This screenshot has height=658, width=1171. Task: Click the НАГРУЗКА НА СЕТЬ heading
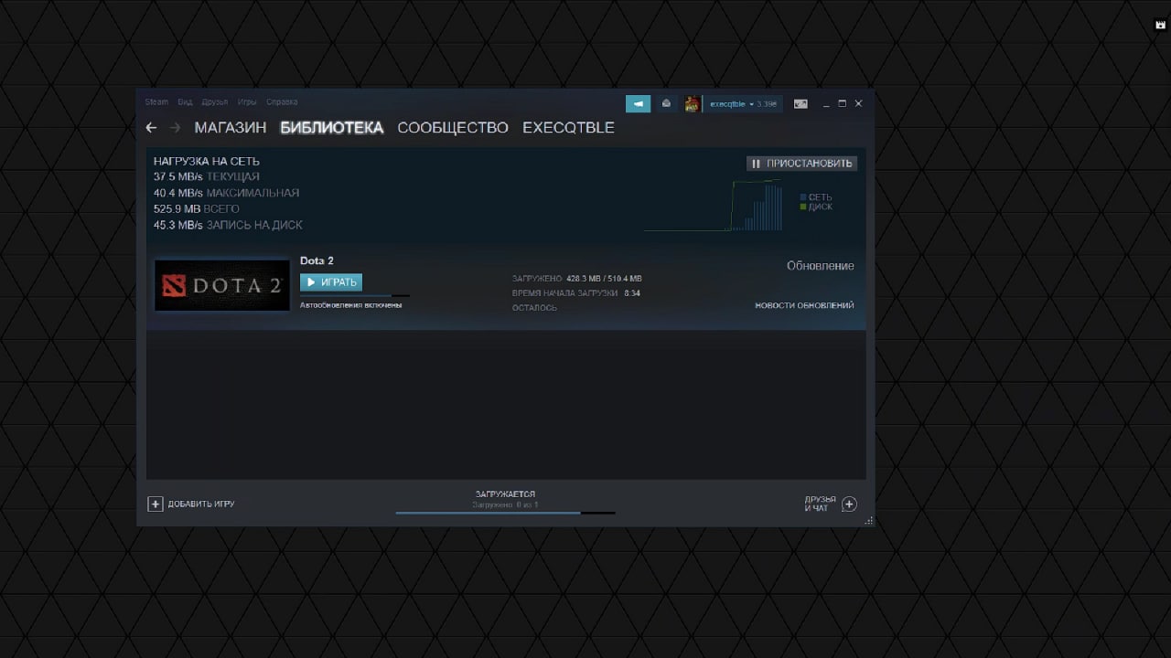pyautogui.click(x=207, y=161)
